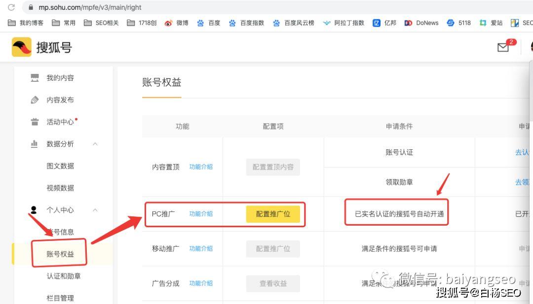Click the browser address bar URL
This screenshot has width=533, height=304.
point(90,7)
